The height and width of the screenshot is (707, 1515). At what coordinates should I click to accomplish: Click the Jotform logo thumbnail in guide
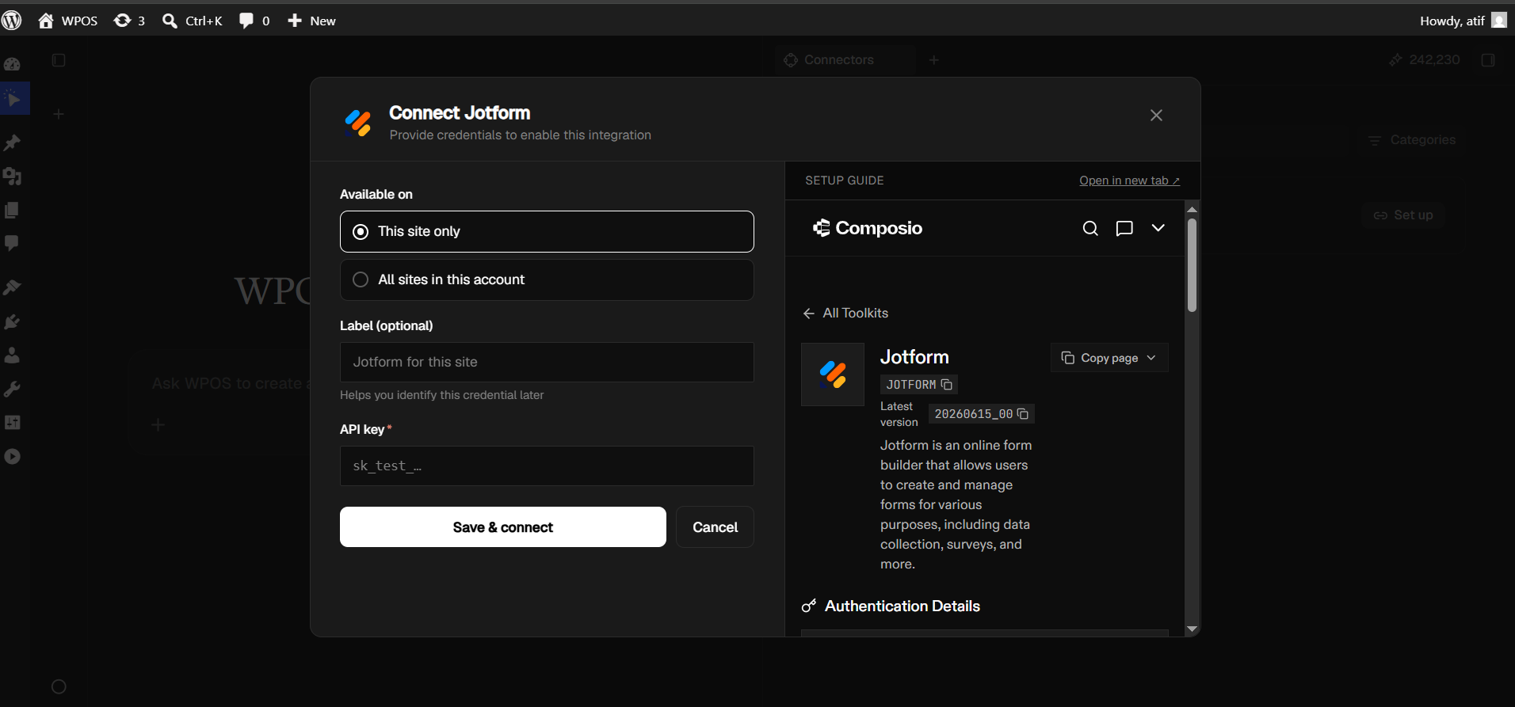833,374
